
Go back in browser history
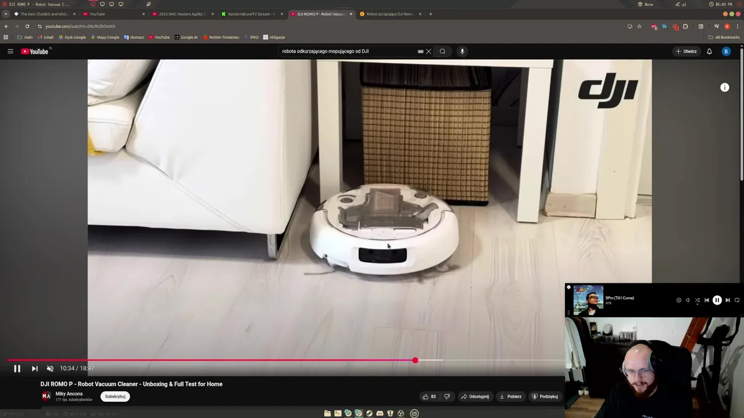coord(6,26)
